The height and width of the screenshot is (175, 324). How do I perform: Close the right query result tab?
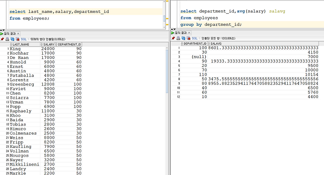189,33
